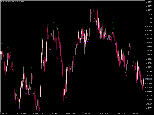Click the price label 1.45910
Screen dimensions: 154x115
coord(149,14)
